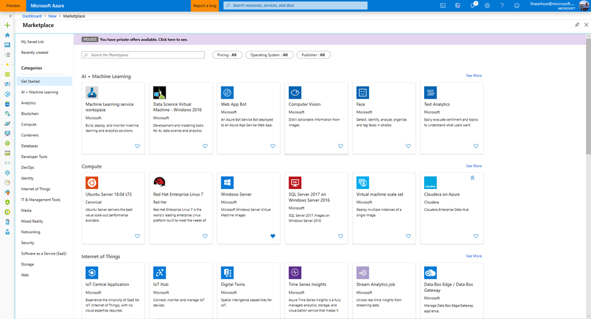Click See More for Compute section
591x319 pixels.
[x=473, y=166]
